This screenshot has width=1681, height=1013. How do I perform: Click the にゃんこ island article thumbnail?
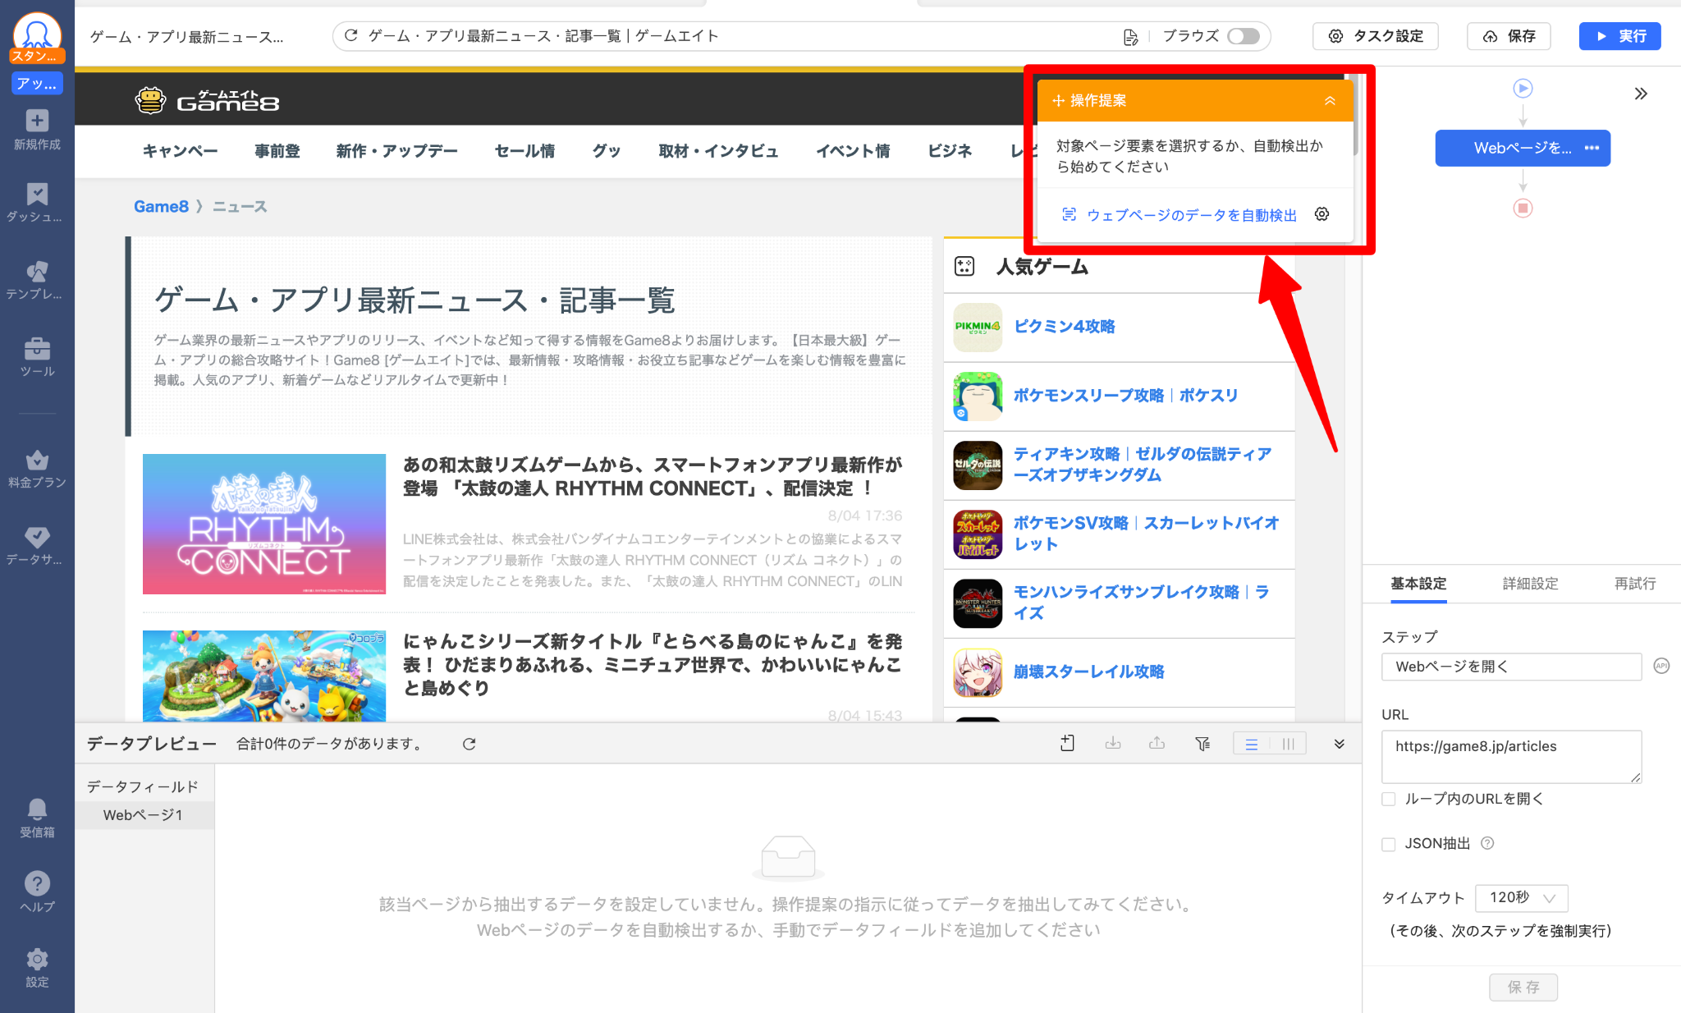(264, 676)
